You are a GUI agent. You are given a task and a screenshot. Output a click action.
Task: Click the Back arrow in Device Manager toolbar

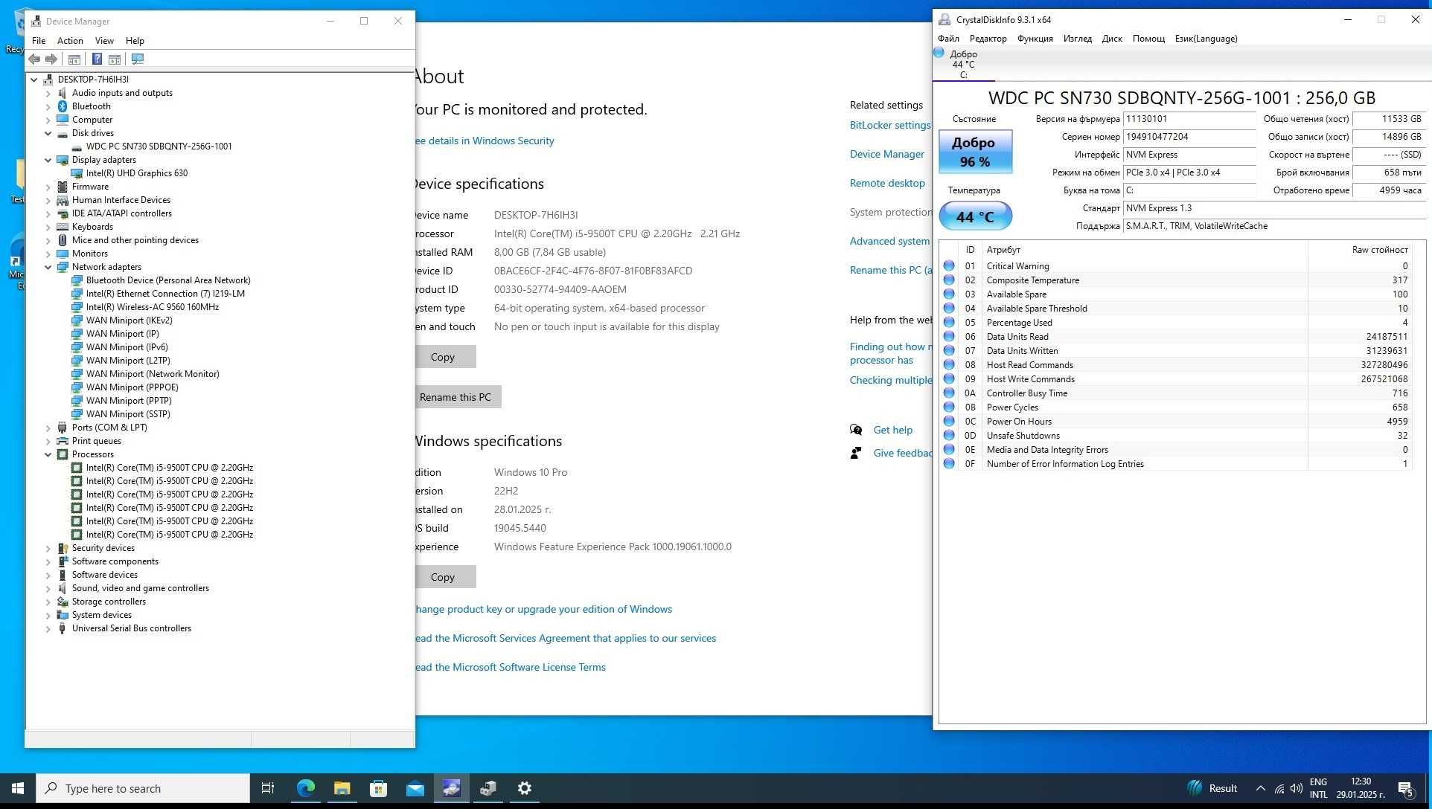pyautogui.click(x=34, y=59)
